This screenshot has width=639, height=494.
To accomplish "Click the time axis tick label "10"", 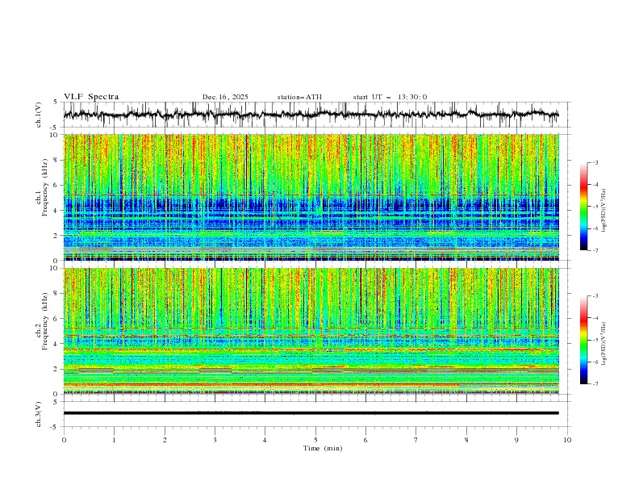I will point(567,441).
